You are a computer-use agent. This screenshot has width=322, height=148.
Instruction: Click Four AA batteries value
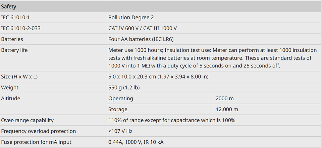pos(141,39)
